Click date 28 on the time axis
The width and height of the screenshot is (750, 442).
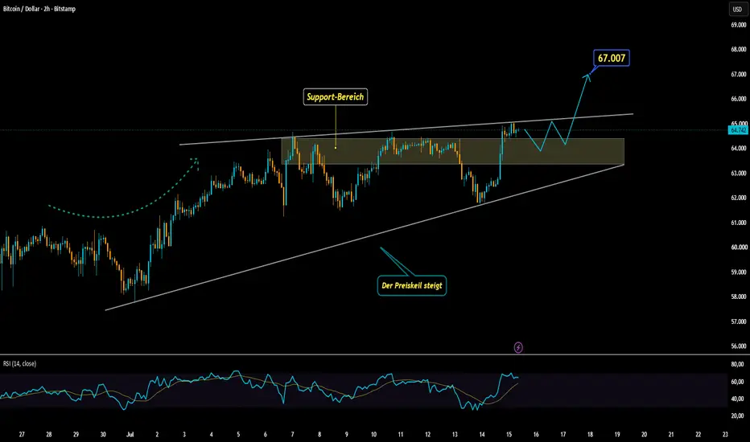(49, 434)
